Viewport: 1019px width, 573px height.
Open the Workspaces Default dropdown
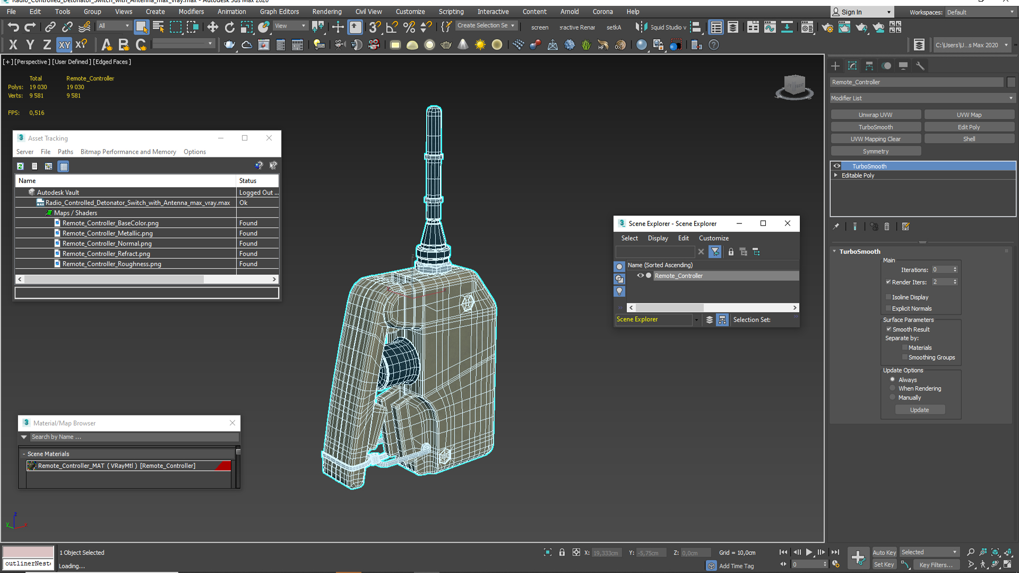(x=980, y=12)
